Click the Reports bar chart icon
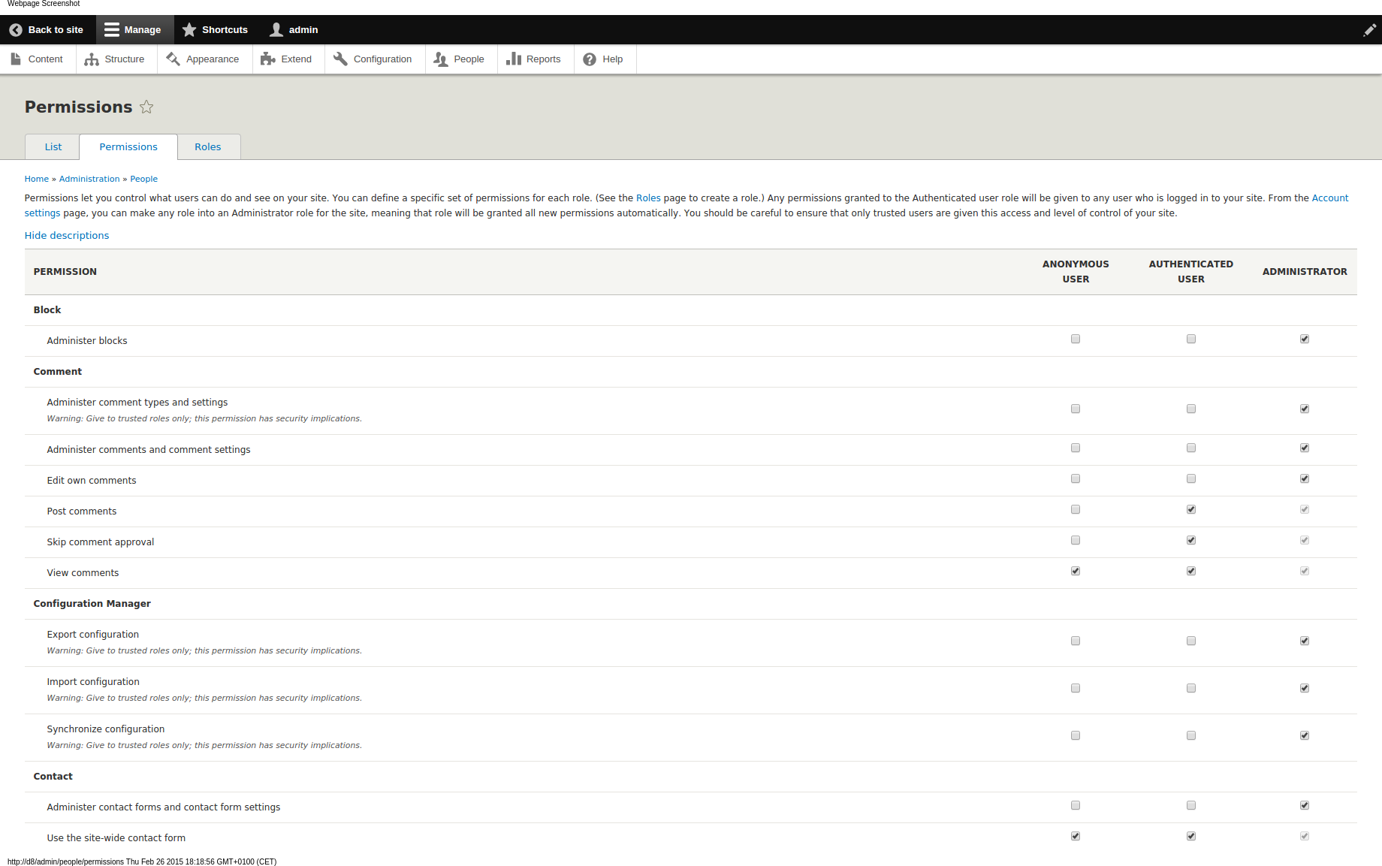 [x=514, y=59]
